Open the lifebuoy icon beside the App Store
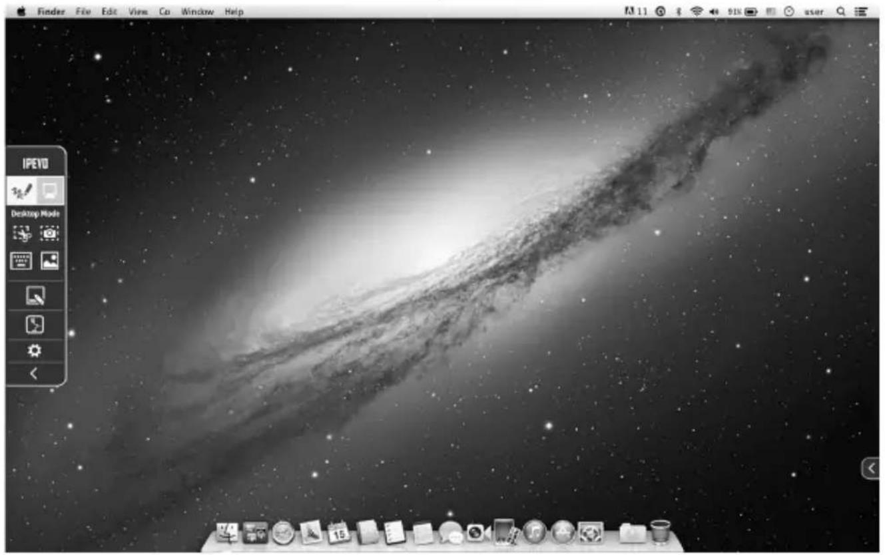This screenshot has height=555, width=885. tap(590, 532)
